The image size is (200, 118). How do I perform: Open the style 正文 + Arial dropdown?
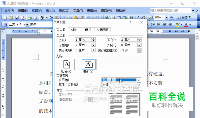click(x=27, y=24)
